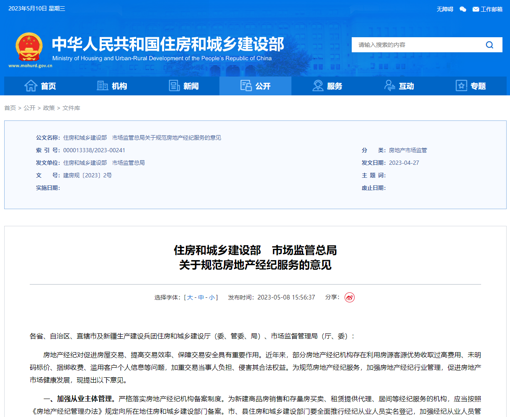Open the 工作邮箱 envelope icon

[476, 9]
